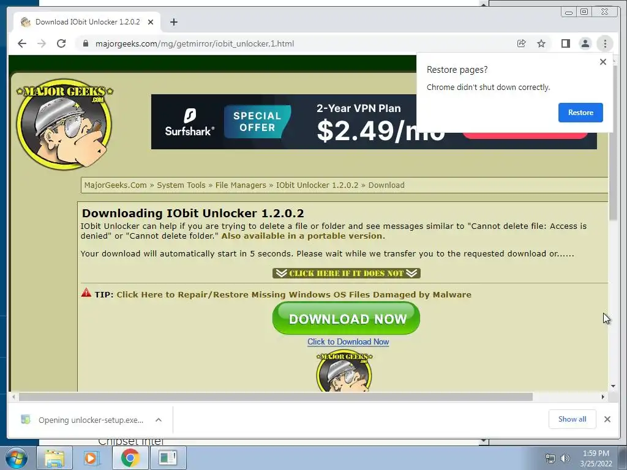Click the small MajorGeeks logo below download
Image resolution: width=627 pixels, height=470 pixels.
tap(344, 371)
